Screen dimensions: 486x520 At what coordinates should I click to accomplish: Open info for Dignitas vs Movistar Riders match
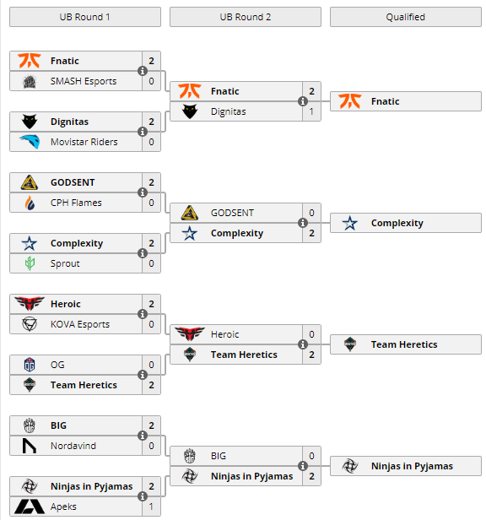pyautogui.click(x=143, y=132)
